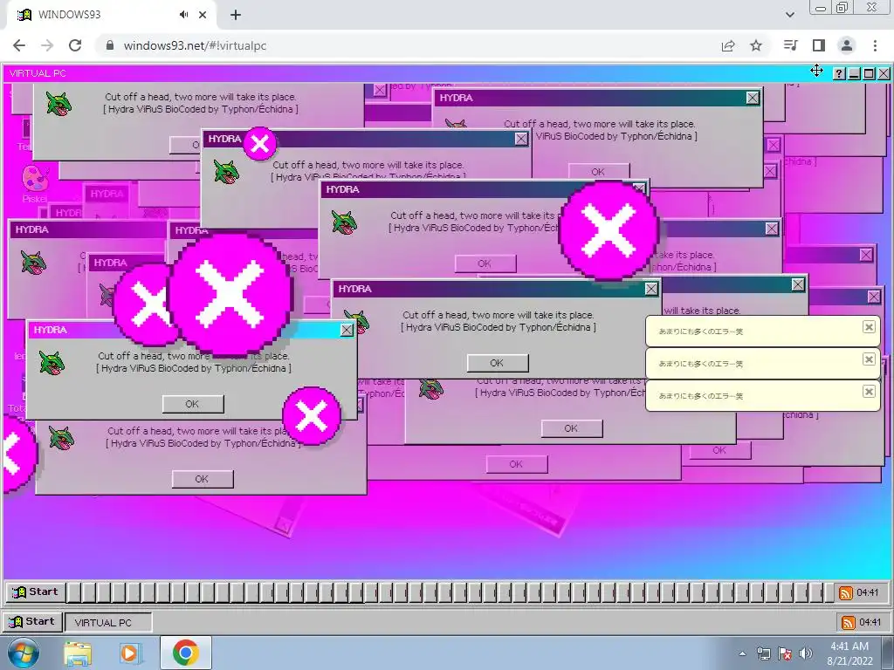Open Action Center flag icon
Viewport: 894px width, 670px height.
[x=785, y=654]
